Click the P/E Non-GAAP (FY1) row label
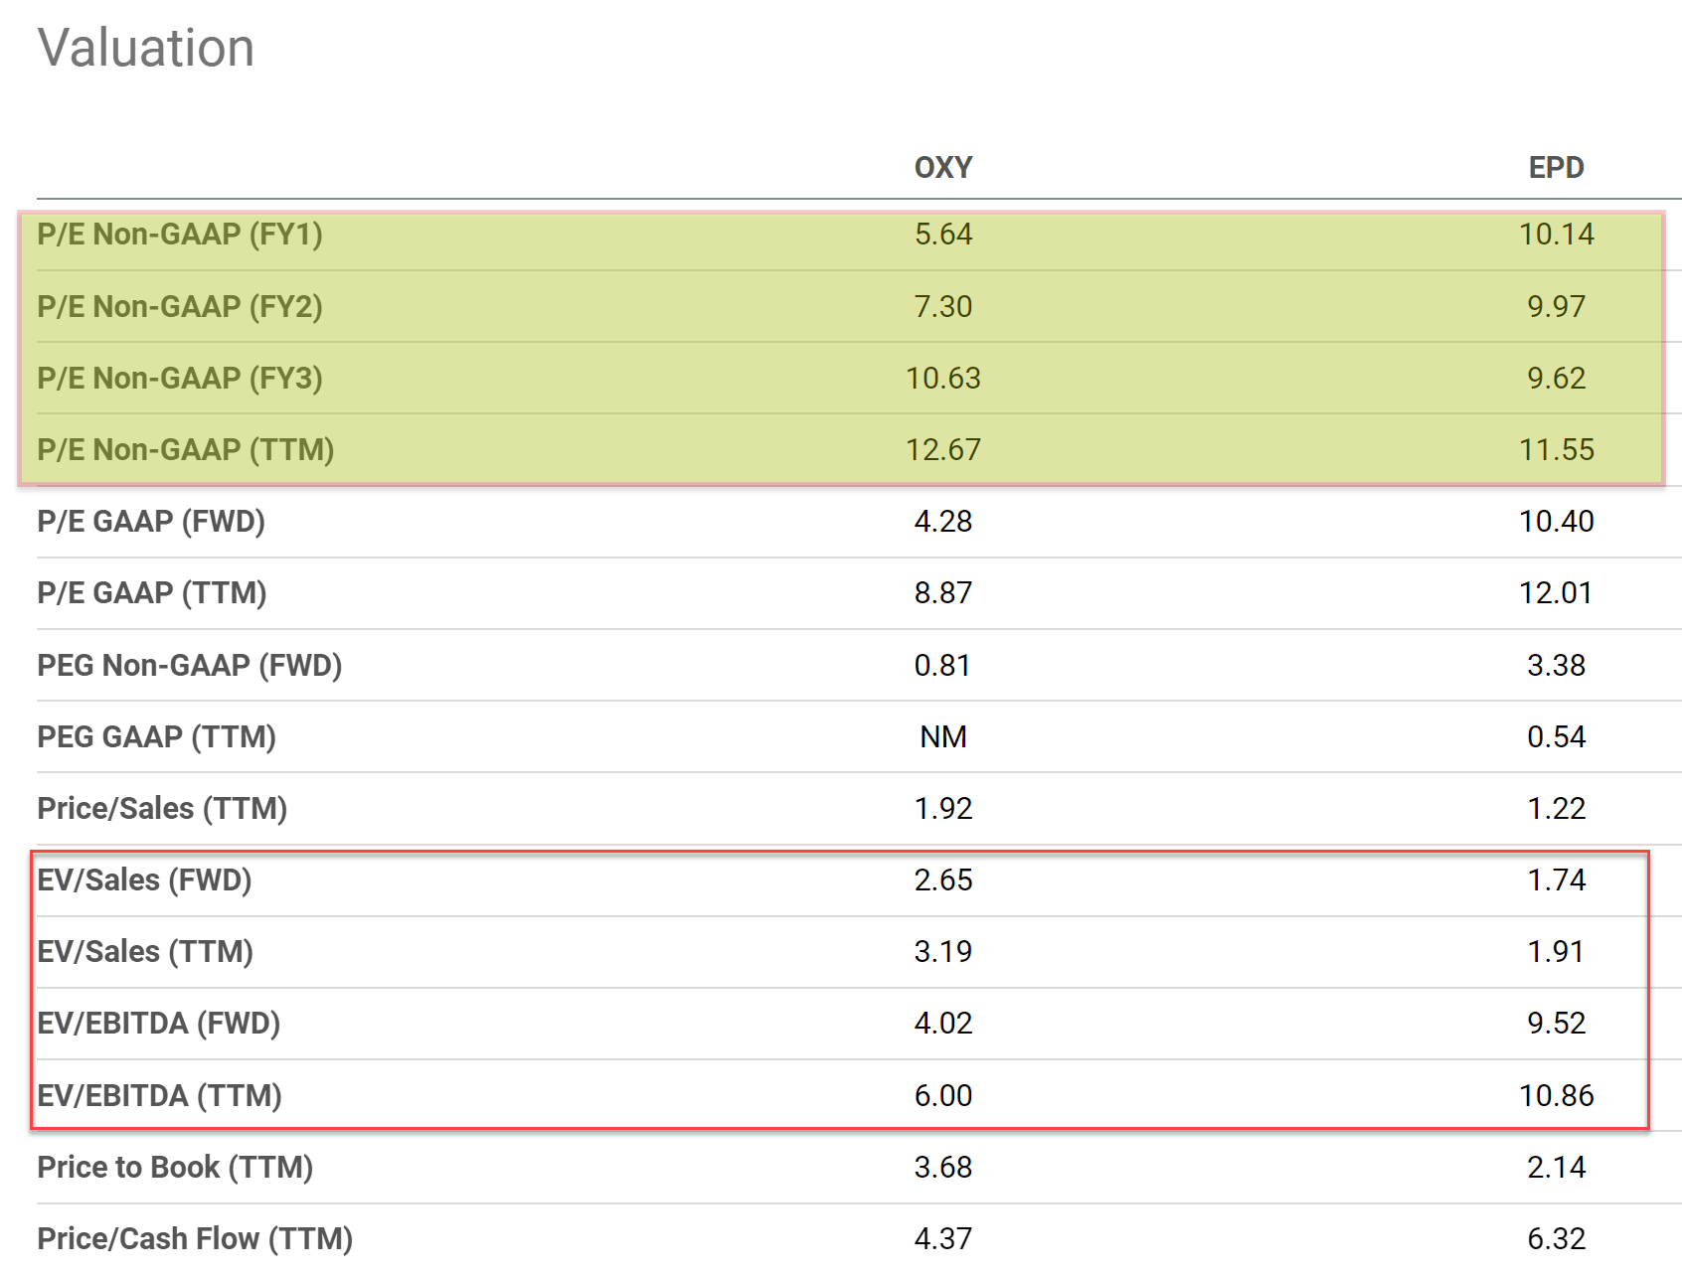This screenshot has height=1278, width=1682. [180, 235]
